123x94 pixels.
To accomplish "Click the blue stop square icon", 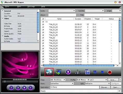I will click(x=102, y=72).
